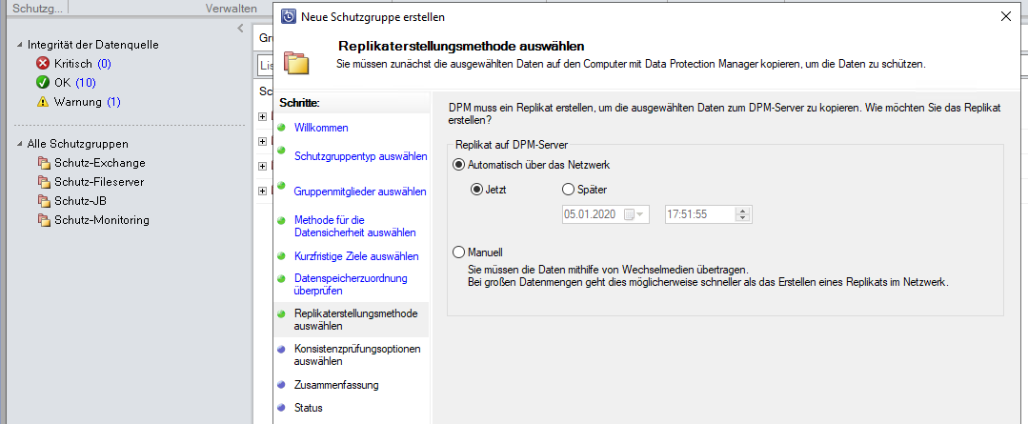Click the Schutz-JB folder icon

pyautogui.click(x=44, y=200)
